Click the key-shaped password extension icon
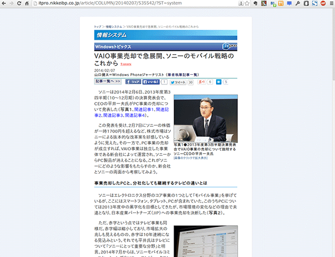 (298, 3)
